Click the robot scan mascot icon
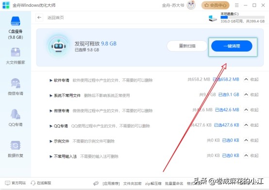The height and width of the screenshot is (190, 269). pyautogui.click(x=59, y=46)
